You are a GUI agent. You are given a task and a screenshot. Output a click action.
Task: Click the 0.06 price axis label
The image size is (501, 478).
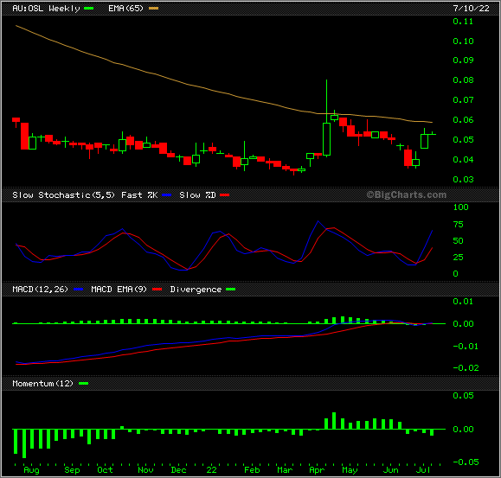(x=463, y=119)
